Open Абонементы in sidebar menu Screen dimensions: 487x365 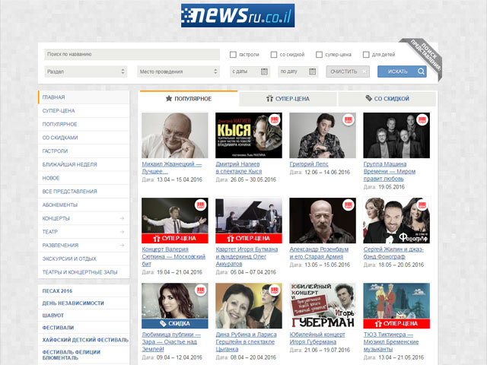(x=84, y=205)
